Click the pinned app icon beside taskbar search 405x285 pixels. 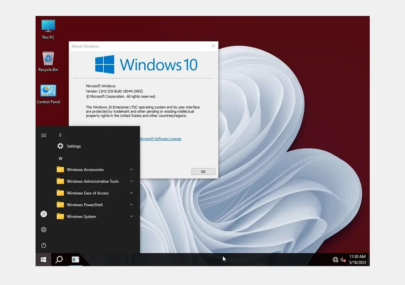pyautogui.click(x=75, y=259)
